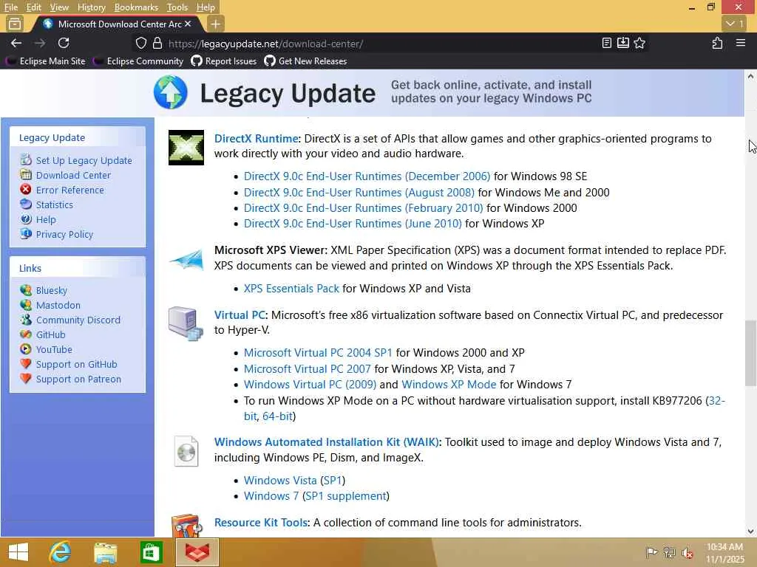Screen dimensions: 757x567
Task: Toggle reader view icon in address bar
Action: [607, 43]
